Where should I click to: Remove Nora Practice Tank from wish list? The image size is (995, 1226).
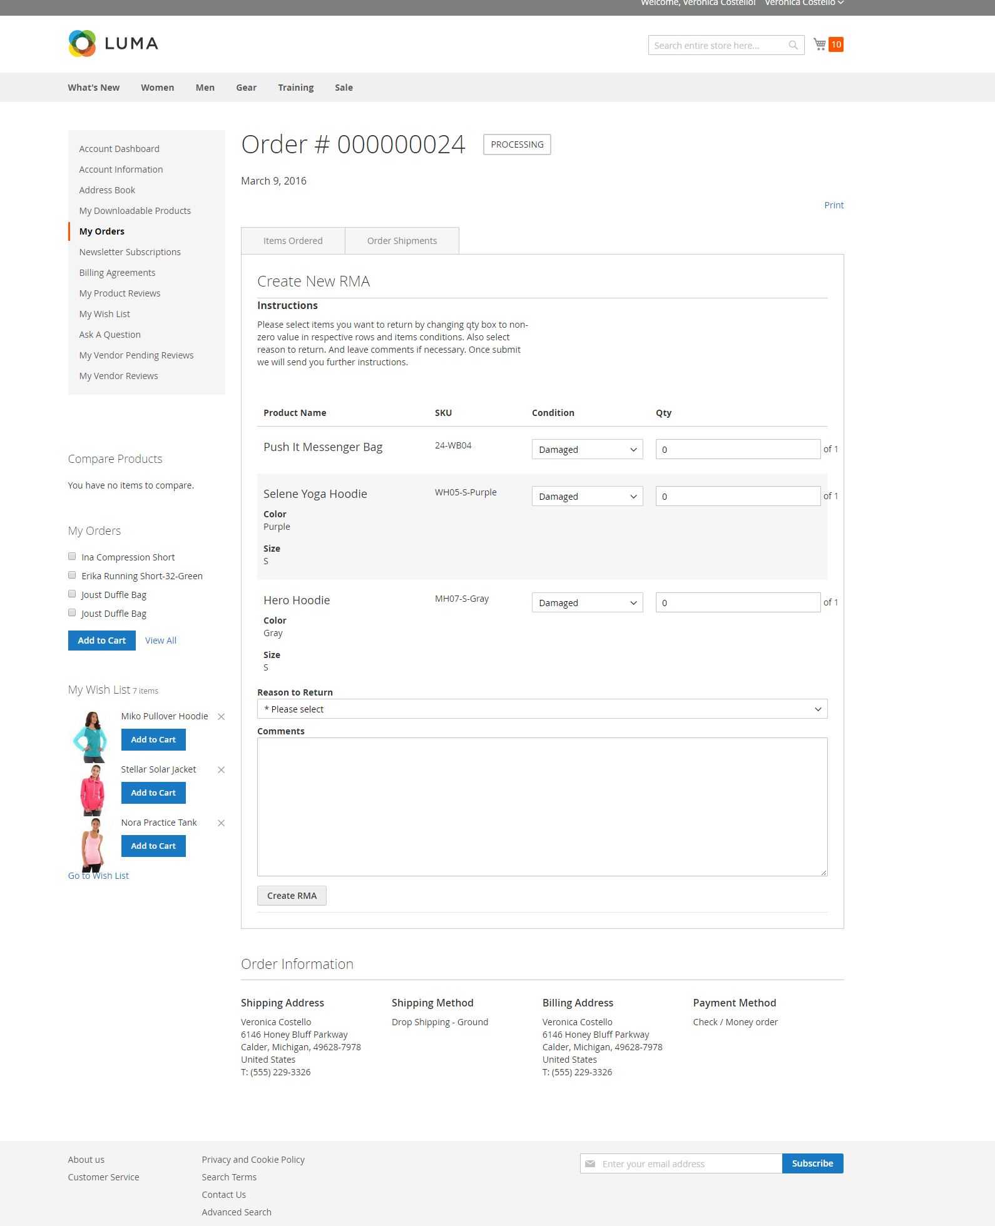click(x=221, y=823)
